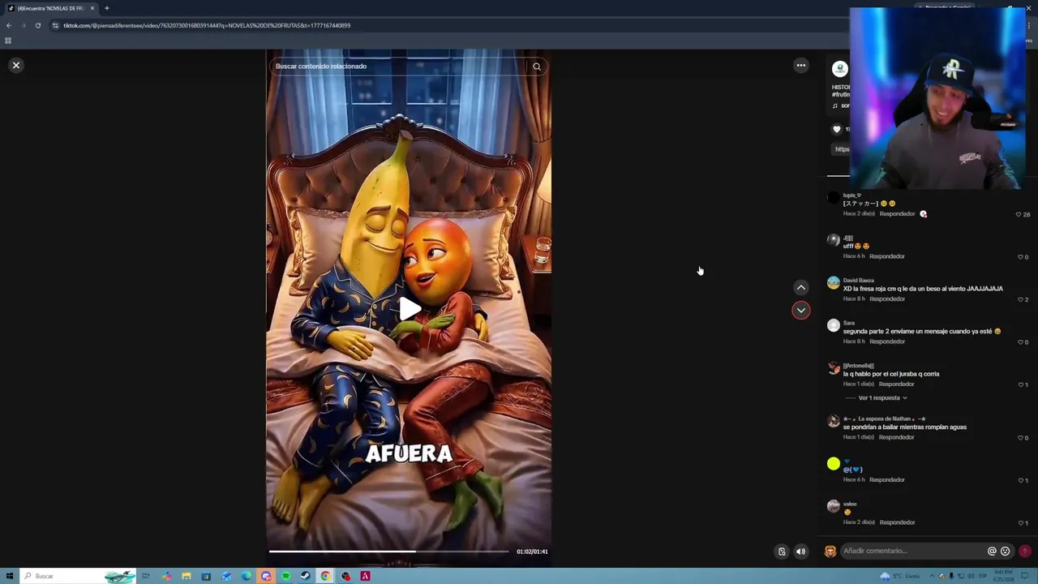This screenshot has width=1038, height=584.
Task: Like the 'ufff' comment
Action: tap(1021, 257)
